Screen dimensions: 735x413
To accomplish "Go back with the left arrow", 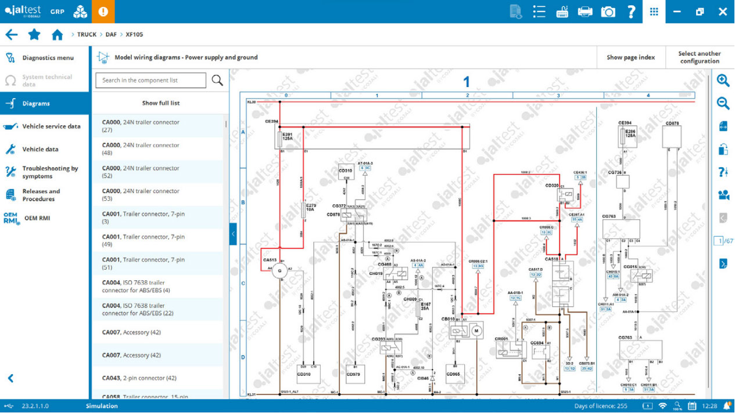I will coord(12,34).
